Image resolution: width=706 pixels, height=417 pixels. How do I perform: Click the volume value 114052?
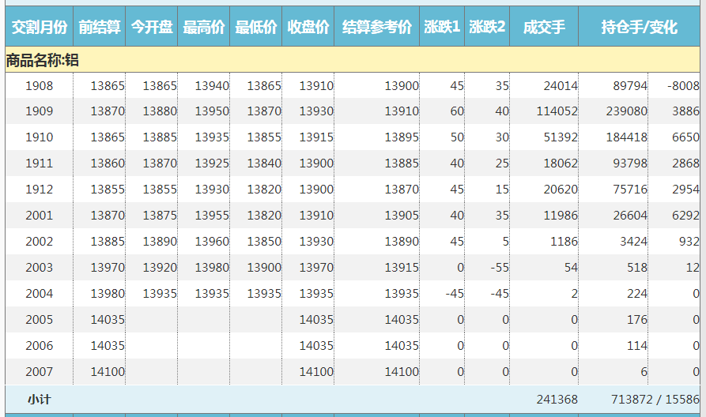(x=557, y=111)
